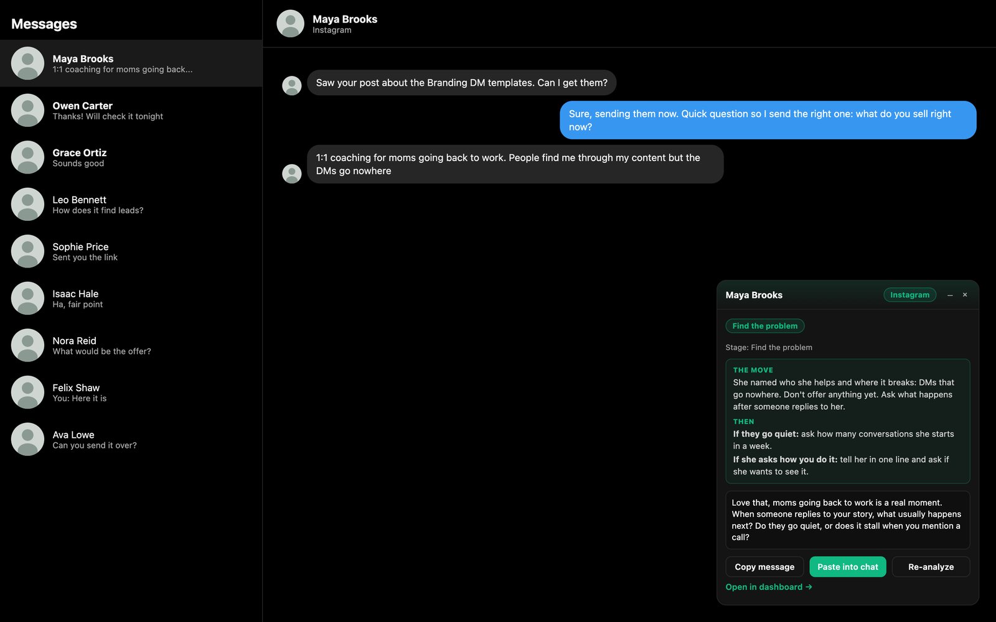Minimize the Maya Brooks assistant panel
The height and width of the screenshot is (622, 996).
950,295
